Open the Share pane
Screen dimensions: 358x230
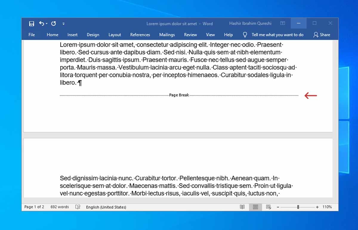click(322, 35)
